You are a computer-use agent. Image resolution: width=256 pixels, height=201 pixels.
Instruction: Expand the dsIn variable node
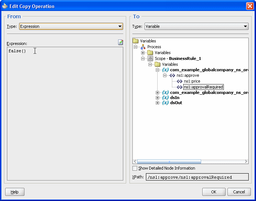(x=157, y=98)
